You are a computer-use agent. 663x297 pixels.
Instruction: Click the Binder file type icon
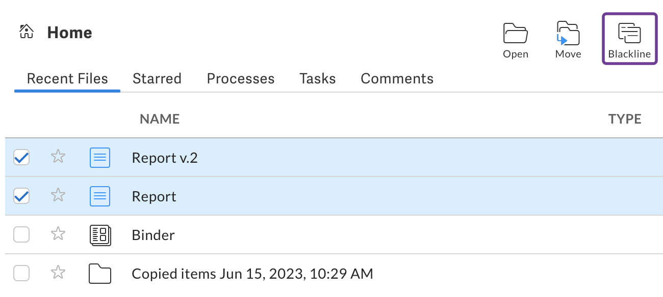(100, 235)
